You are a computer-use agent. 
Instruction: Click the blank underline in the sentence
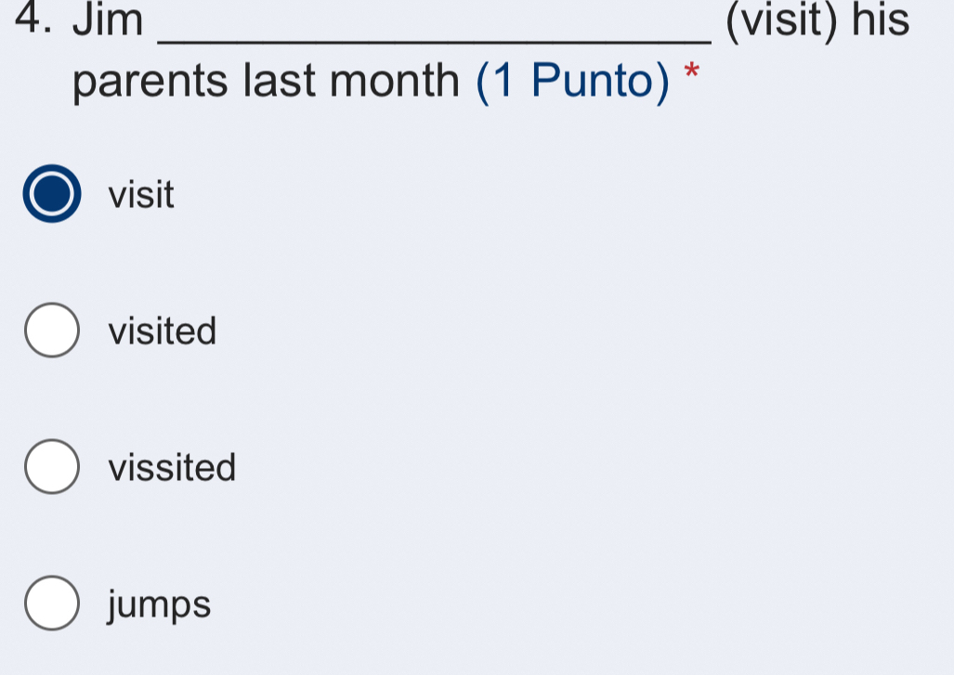click(434, 40)
